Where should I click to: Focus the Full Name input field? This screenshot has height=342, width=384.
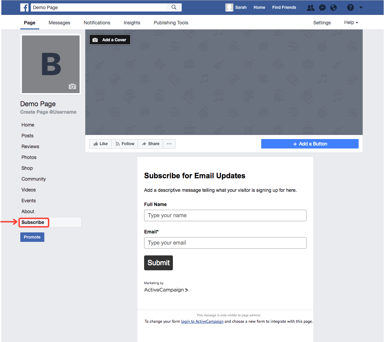pos(225,215)
